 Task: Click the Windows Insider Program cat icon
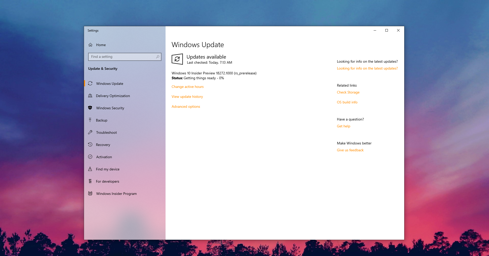coord(90,193)
